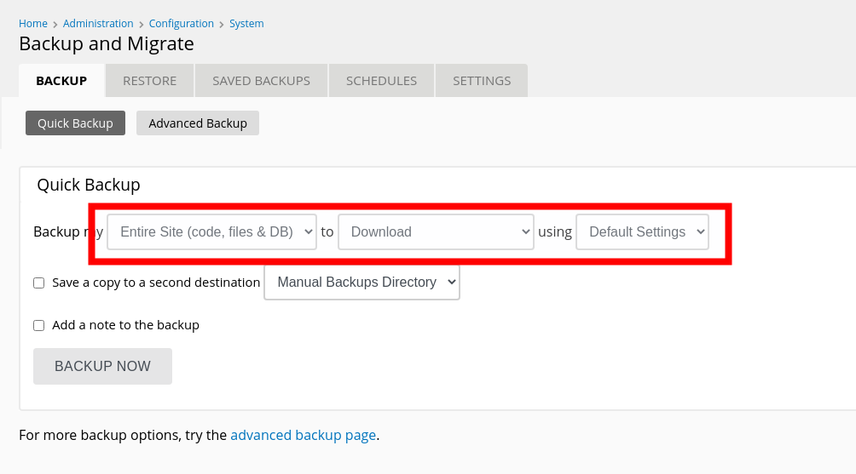This screenshot has height=474, width=856.
Task: Go to the Administration breadcrumb
Action: pos(98,24)
